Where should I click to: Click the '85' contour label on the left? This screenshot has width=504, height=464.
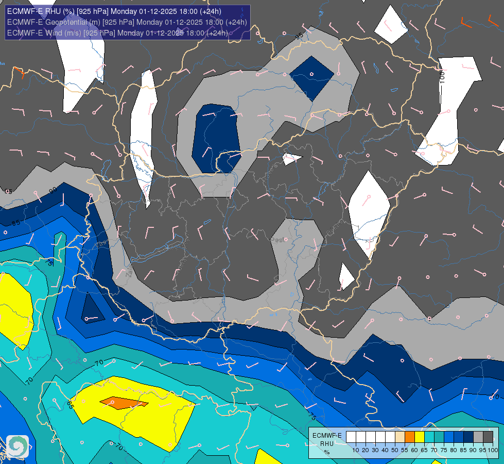click(x=16, y=223)
